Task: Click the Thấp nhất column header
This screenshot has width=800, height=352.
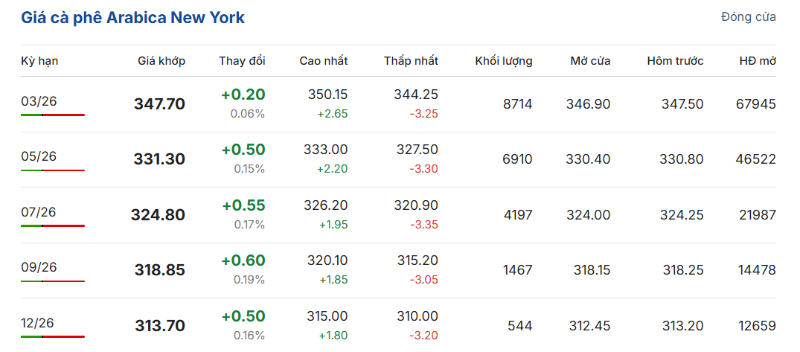Action: (411, 61)
